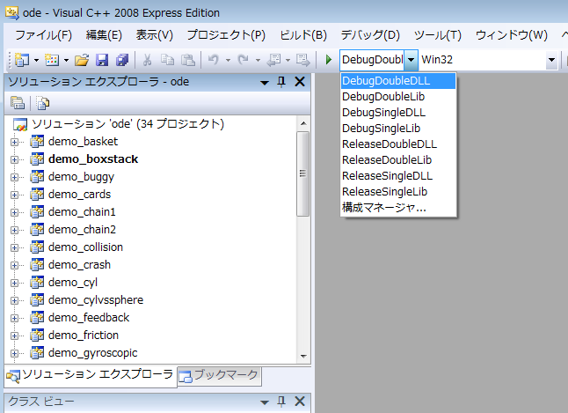The height and width of the screenshot is (413, 568).
Task: Pin the Class View panel with the pushpin
Action: (x=281, y=402)
